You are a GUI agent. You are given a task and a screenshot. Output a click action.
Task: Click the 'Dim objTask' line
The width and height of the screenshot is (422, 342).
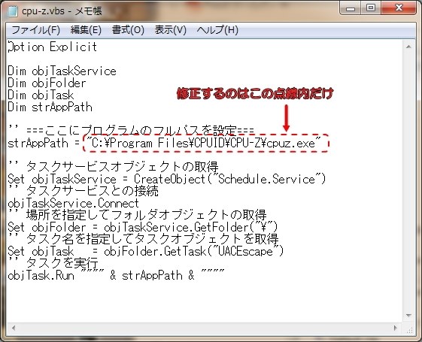pyautogui.click(x=41, y=95)
